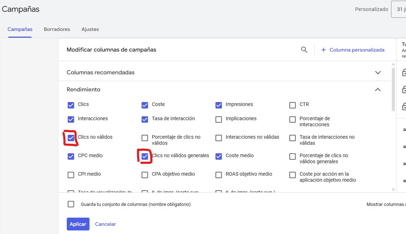Switch to the Campañas tab
This screenshot has width=406, height=234.
[20, 29]
